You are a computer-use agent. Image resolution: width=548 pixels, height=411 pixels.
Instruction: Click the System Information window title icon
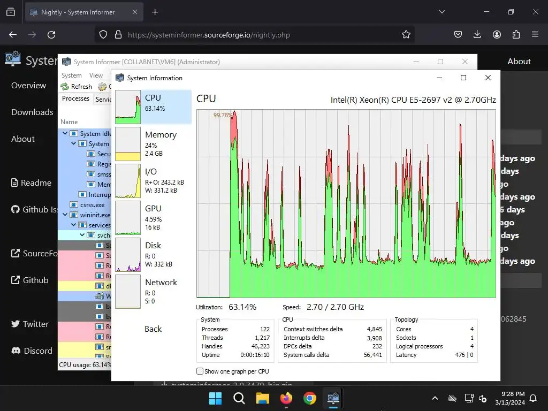120,78
